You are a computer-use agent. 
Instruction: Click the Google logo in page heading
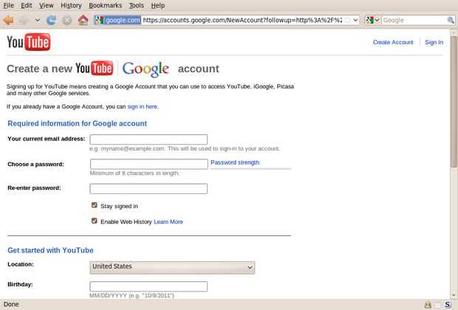coord(146,69)
